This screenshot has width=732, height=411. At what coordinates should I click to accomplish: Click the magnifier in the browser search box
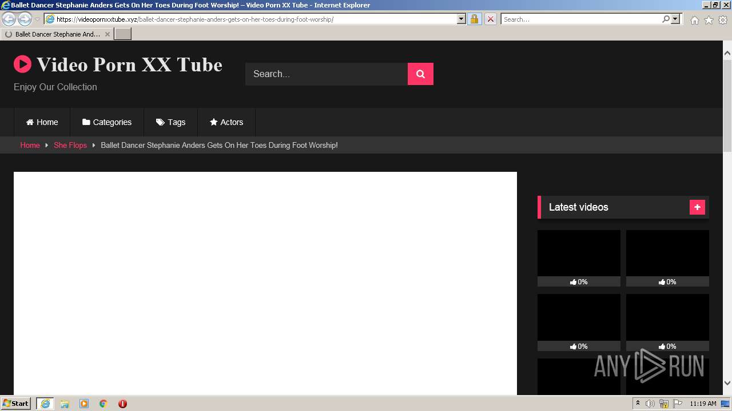point(666,19)
